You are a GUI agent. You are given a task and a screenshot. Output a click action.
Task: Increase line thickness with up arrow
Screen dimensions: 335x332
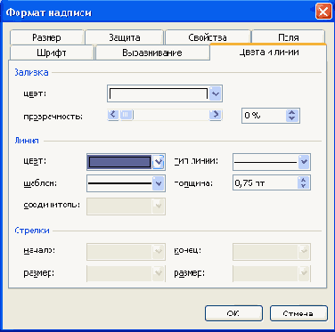pyautogui.click(x=303, y=180)
